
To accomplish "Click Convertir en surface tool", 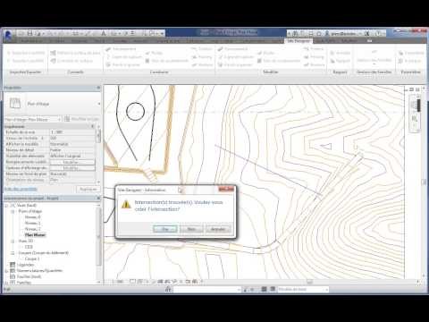I will click(x=71, y=61).
